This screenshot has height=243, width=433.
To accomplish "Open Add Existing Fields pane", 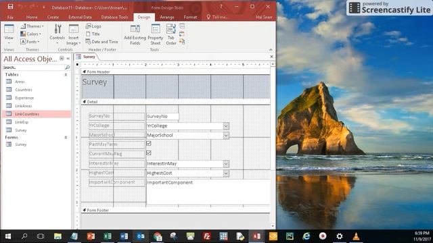I will tap(135, 34).
